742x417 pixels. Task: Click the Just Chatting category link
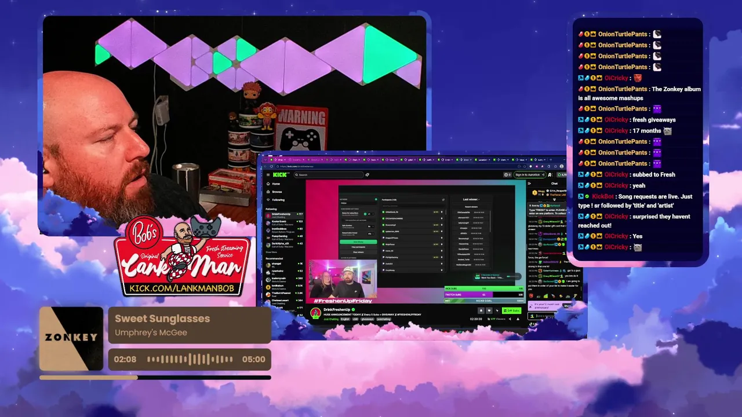point(331,319)
